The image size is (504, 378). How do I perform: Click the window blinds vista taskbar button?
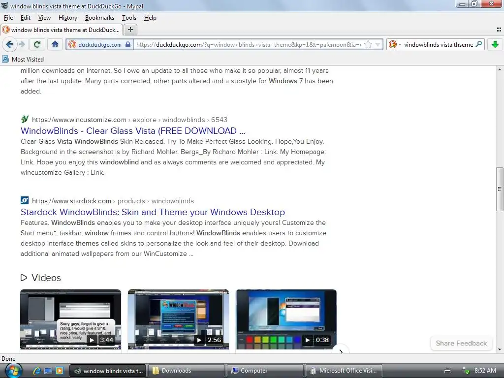[108, 371]
